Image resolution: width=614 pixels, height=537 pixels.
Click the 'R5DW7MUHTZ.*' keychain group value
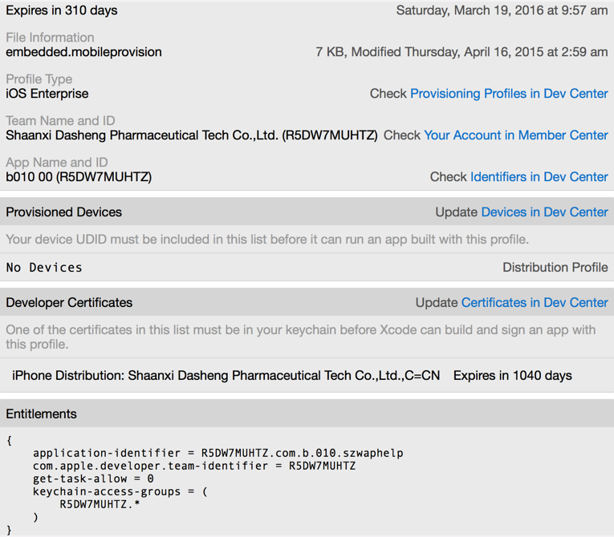coord(100,504)
